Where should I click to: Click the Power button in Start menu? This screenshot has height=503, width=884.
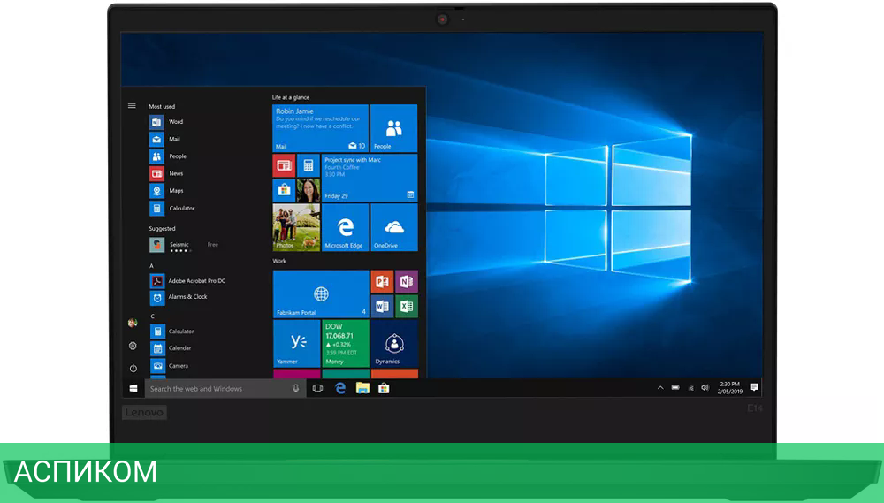133,368
